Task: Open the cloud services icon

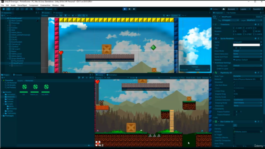Action: click(224, 9)
